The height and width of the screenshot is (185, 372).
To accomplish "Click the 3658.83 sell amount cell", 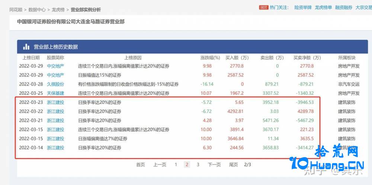I will point(271,148).
